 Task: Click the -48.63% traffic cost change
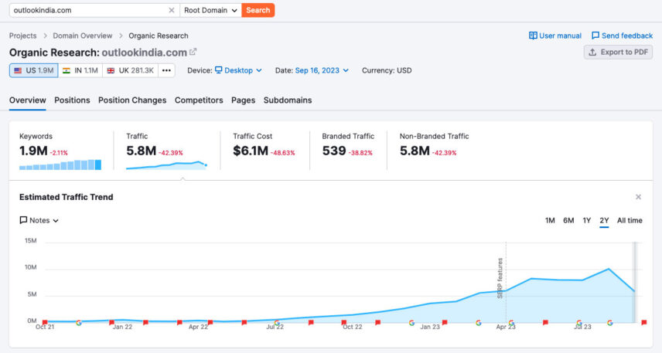282,153
